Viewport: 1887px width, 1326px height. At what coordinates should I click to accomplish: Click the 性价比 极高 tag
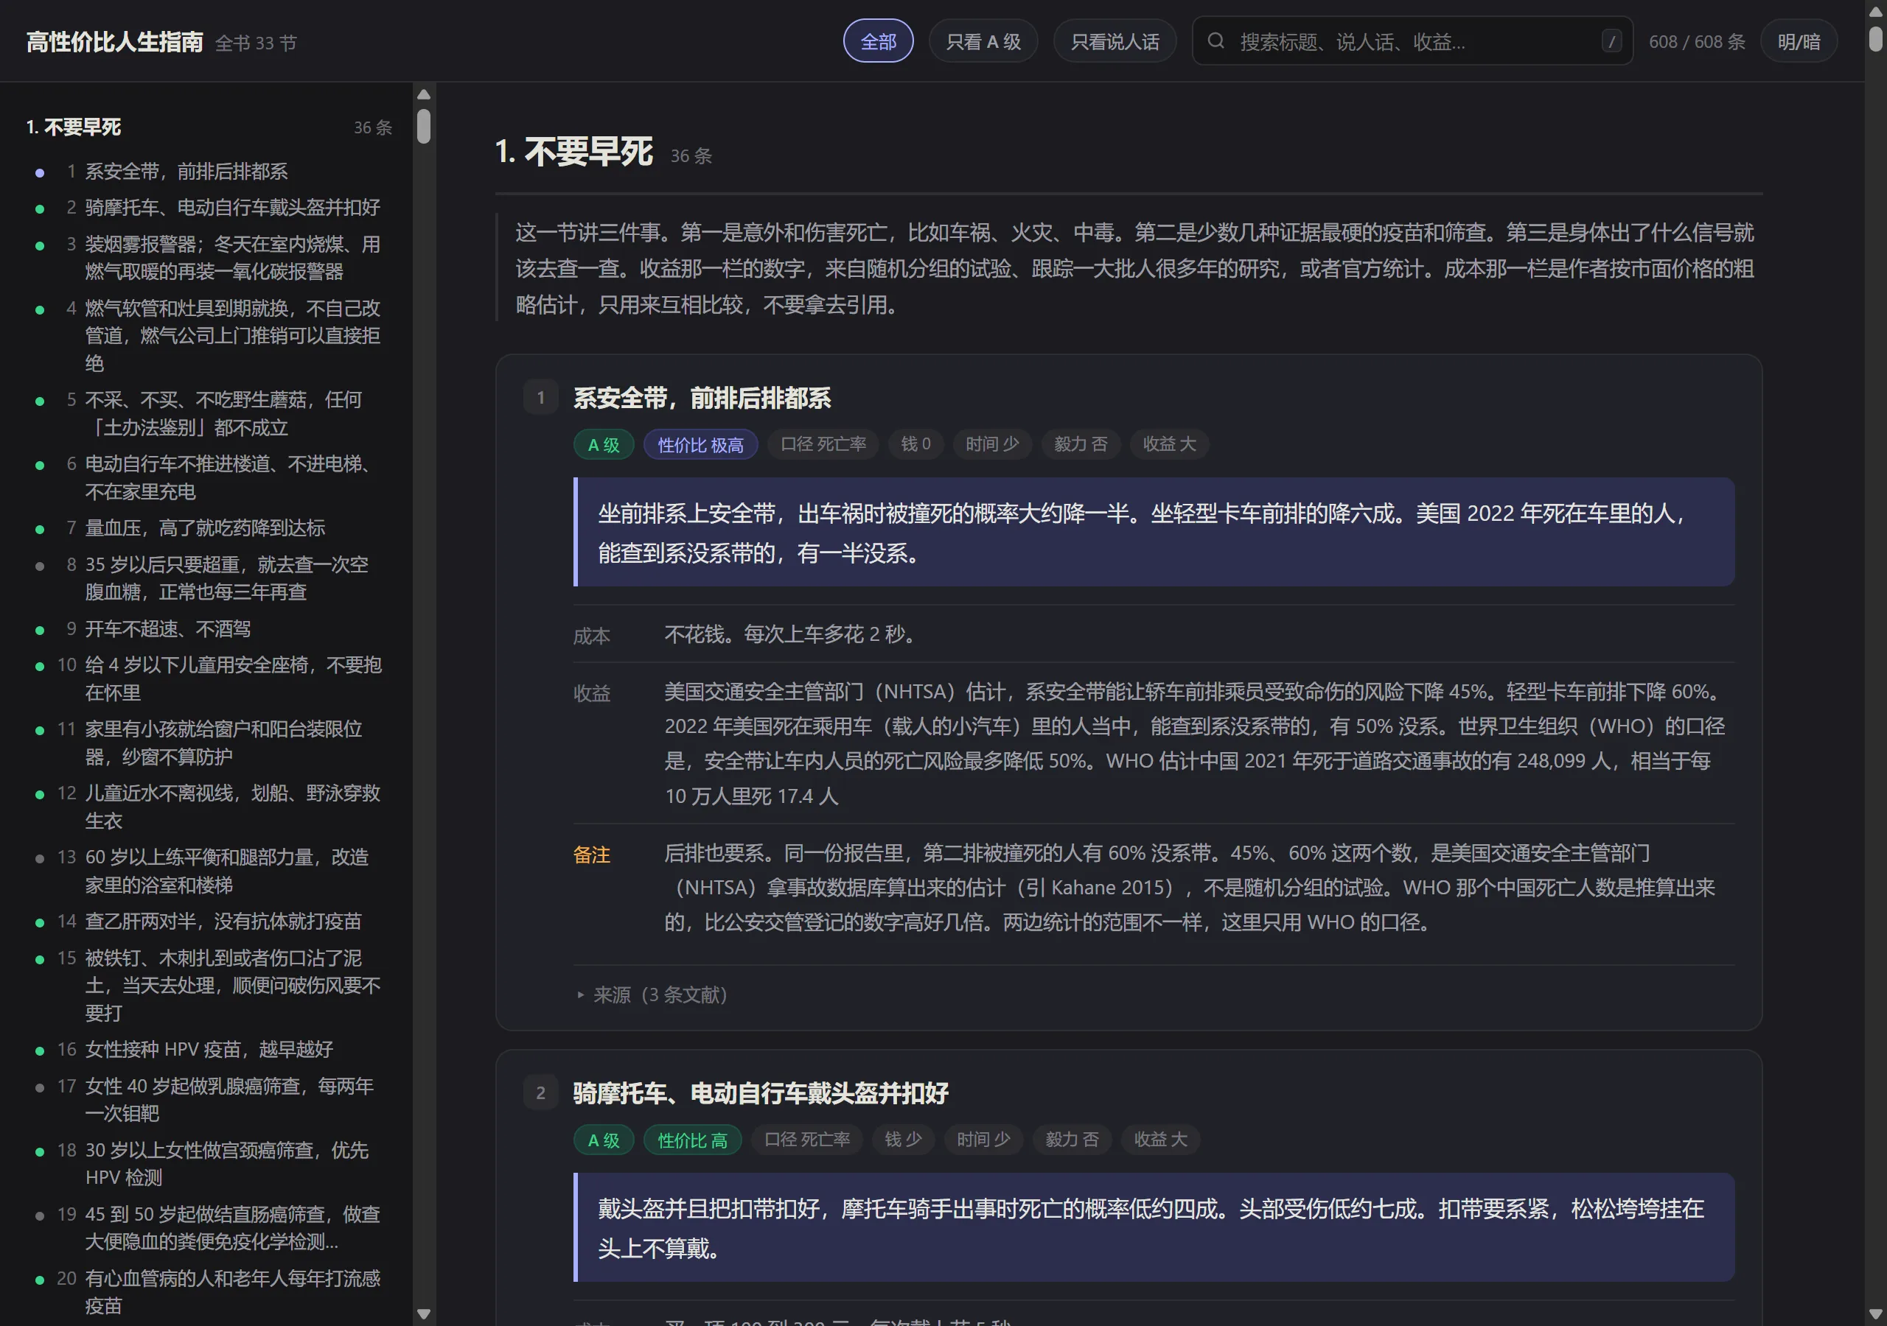pos(700,444)
